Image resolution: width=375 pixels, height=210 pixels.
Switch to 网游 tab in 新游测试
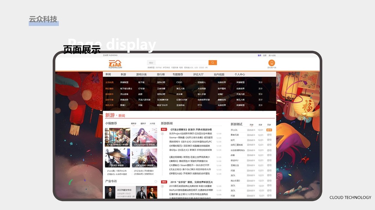click(x=251, y=125)
